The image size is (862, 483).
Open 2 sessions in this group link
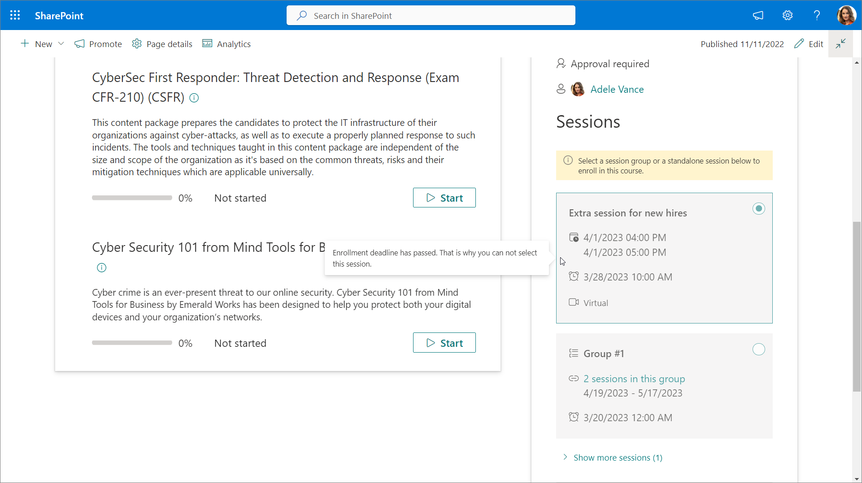[634, 379]
